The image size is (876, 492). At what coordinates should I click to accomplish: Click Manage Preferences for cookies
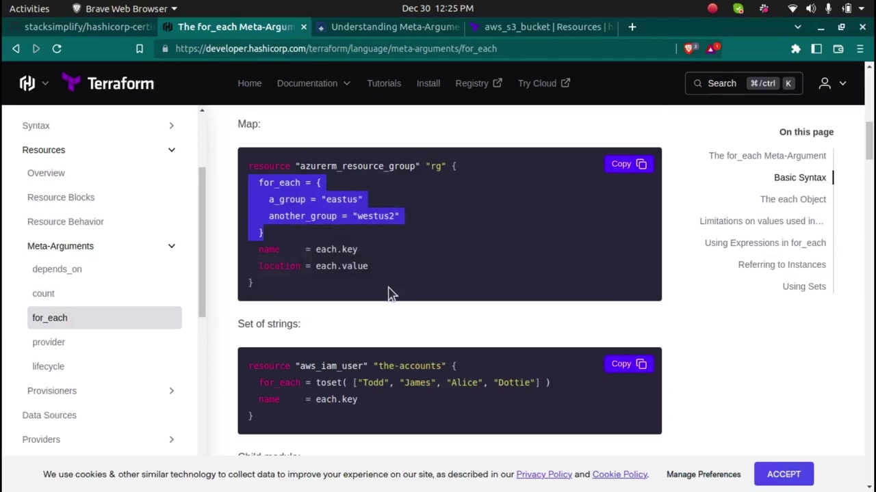point(704,474)
